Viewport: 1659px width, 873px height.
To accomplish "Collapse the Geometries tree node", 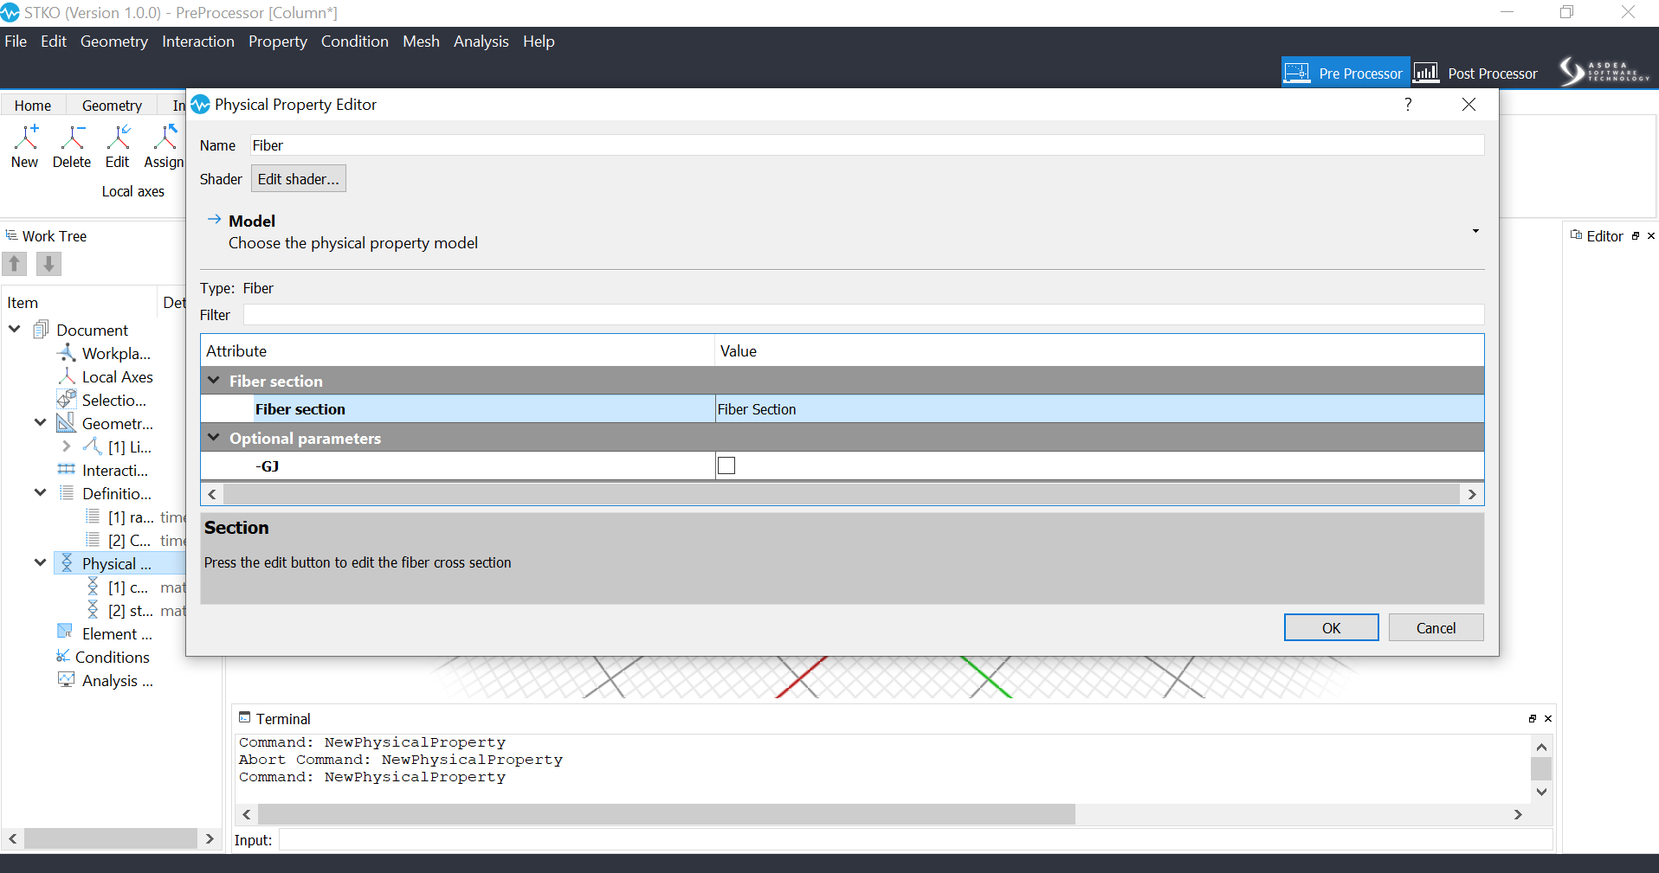I will (x=40, y=423).
